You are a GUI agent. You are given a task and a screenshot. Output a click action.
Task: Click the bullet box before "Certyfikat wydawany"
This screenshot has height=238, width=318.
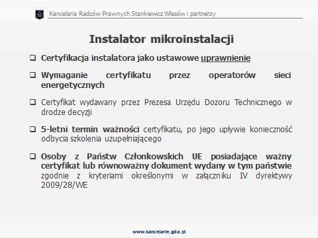tap(32, 102)
